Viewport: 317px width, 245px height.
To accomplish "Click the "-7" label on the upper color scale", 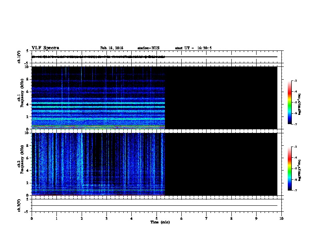I will tap(295, 124).
